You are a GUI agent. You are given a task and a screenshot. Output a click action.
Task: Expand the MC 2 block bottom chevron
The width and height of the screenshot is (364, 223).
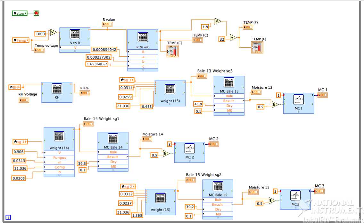[x=189, y=161]
